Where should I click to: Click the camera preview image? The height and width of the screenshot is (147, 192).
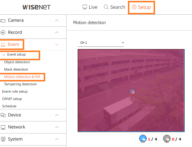pyautogui.click(x=131, y=91)
